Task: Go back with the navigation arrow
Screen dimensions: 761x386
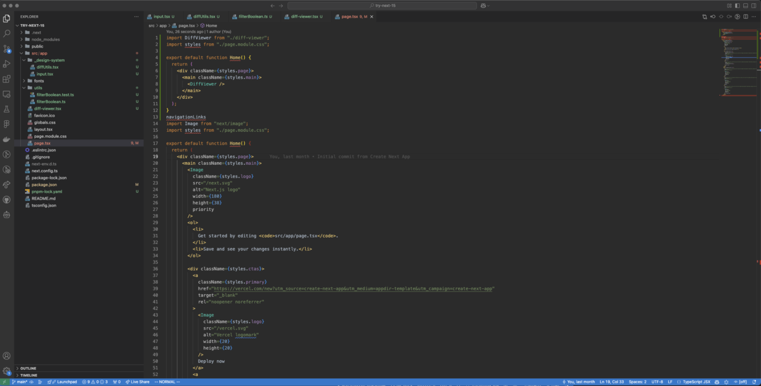Action: (272, 5)
